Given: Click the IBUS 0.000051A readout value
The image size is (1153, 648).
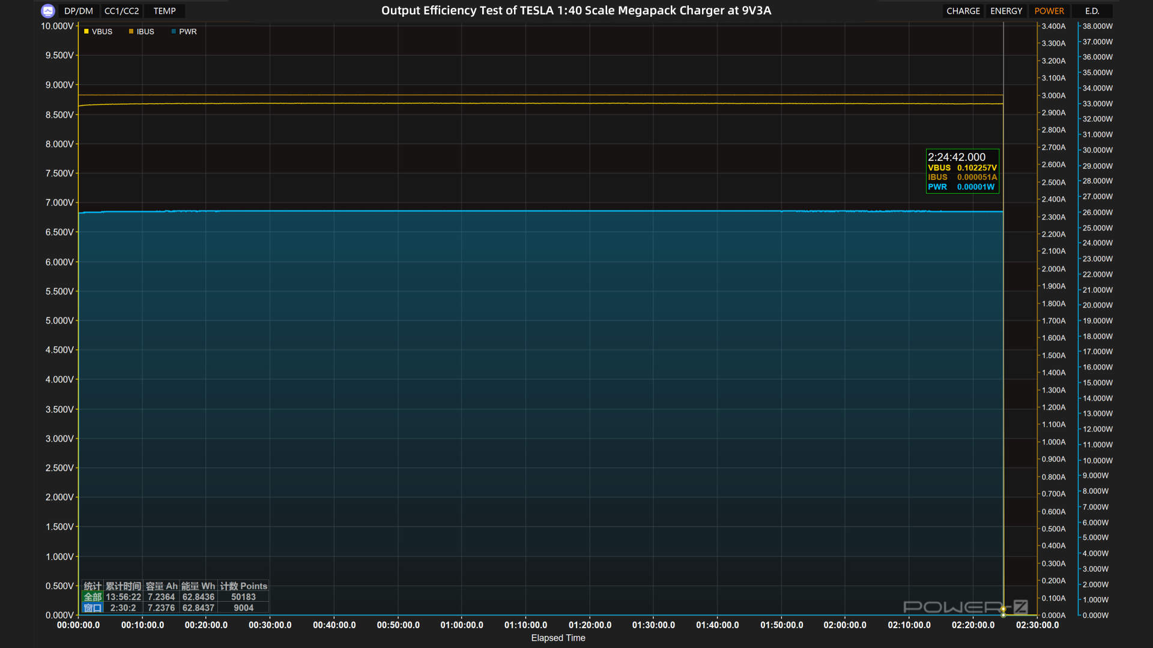Looking at the screenshot, I should point(977,178).
